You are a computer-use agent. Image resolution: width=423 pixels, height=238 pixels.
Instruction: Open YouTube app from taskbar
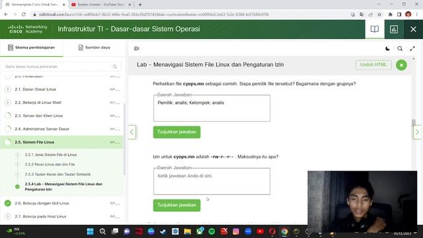(x=260, y=231)
